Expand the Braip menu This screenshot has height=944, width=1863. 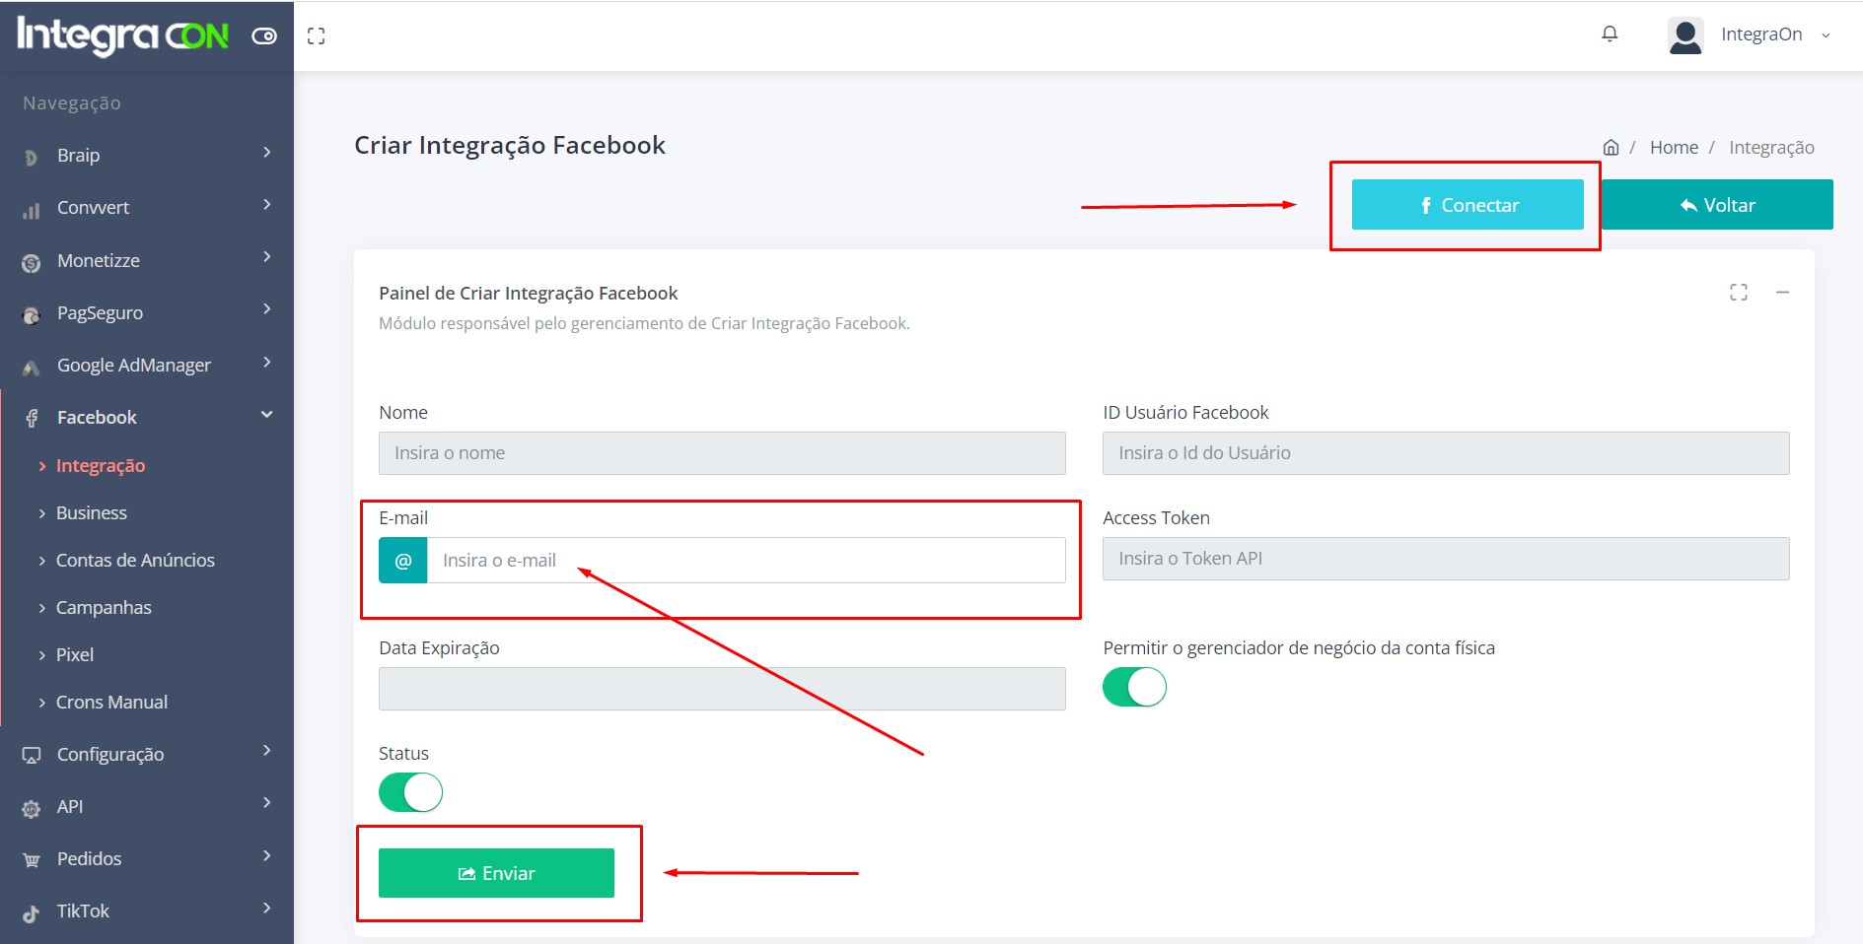click(148, 155)
